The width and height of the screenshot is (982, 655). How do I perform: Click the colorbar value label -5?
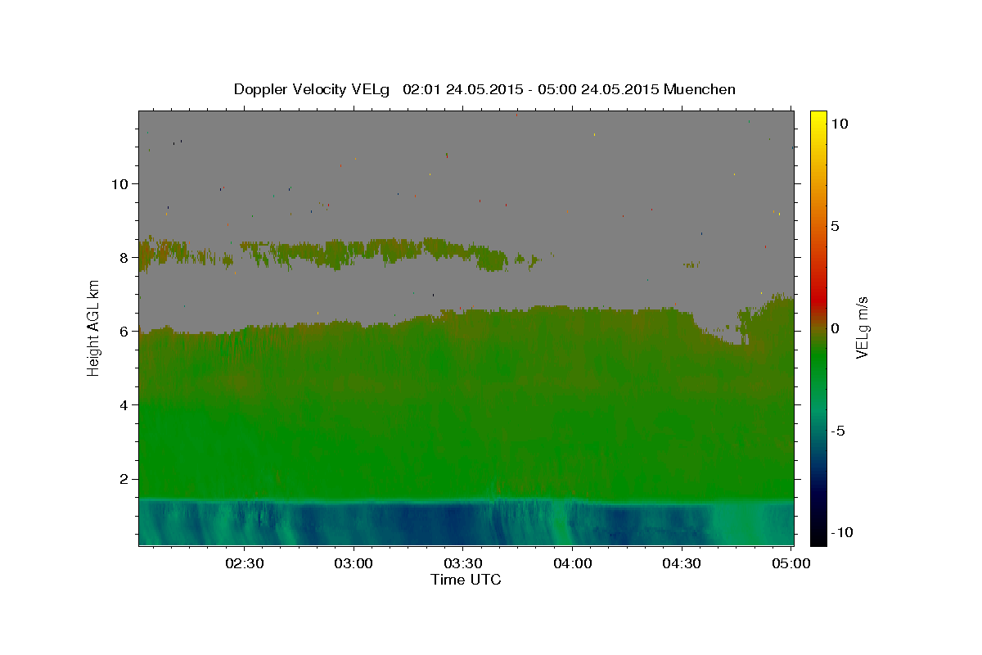pos(838,431)
